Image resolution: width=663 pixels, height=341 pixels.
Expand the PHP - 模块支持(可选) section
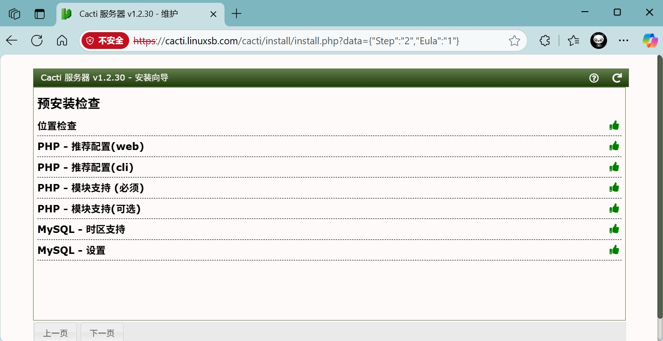(89, 209)
